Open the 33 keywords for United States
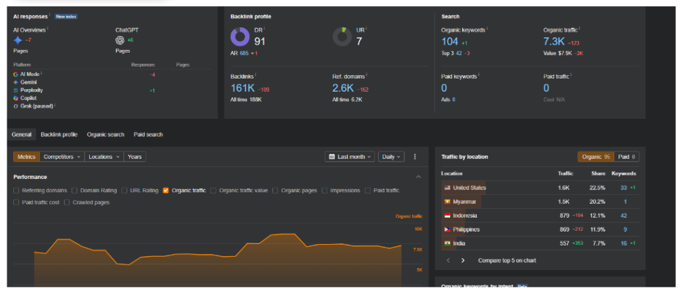 tap(623, 188)
